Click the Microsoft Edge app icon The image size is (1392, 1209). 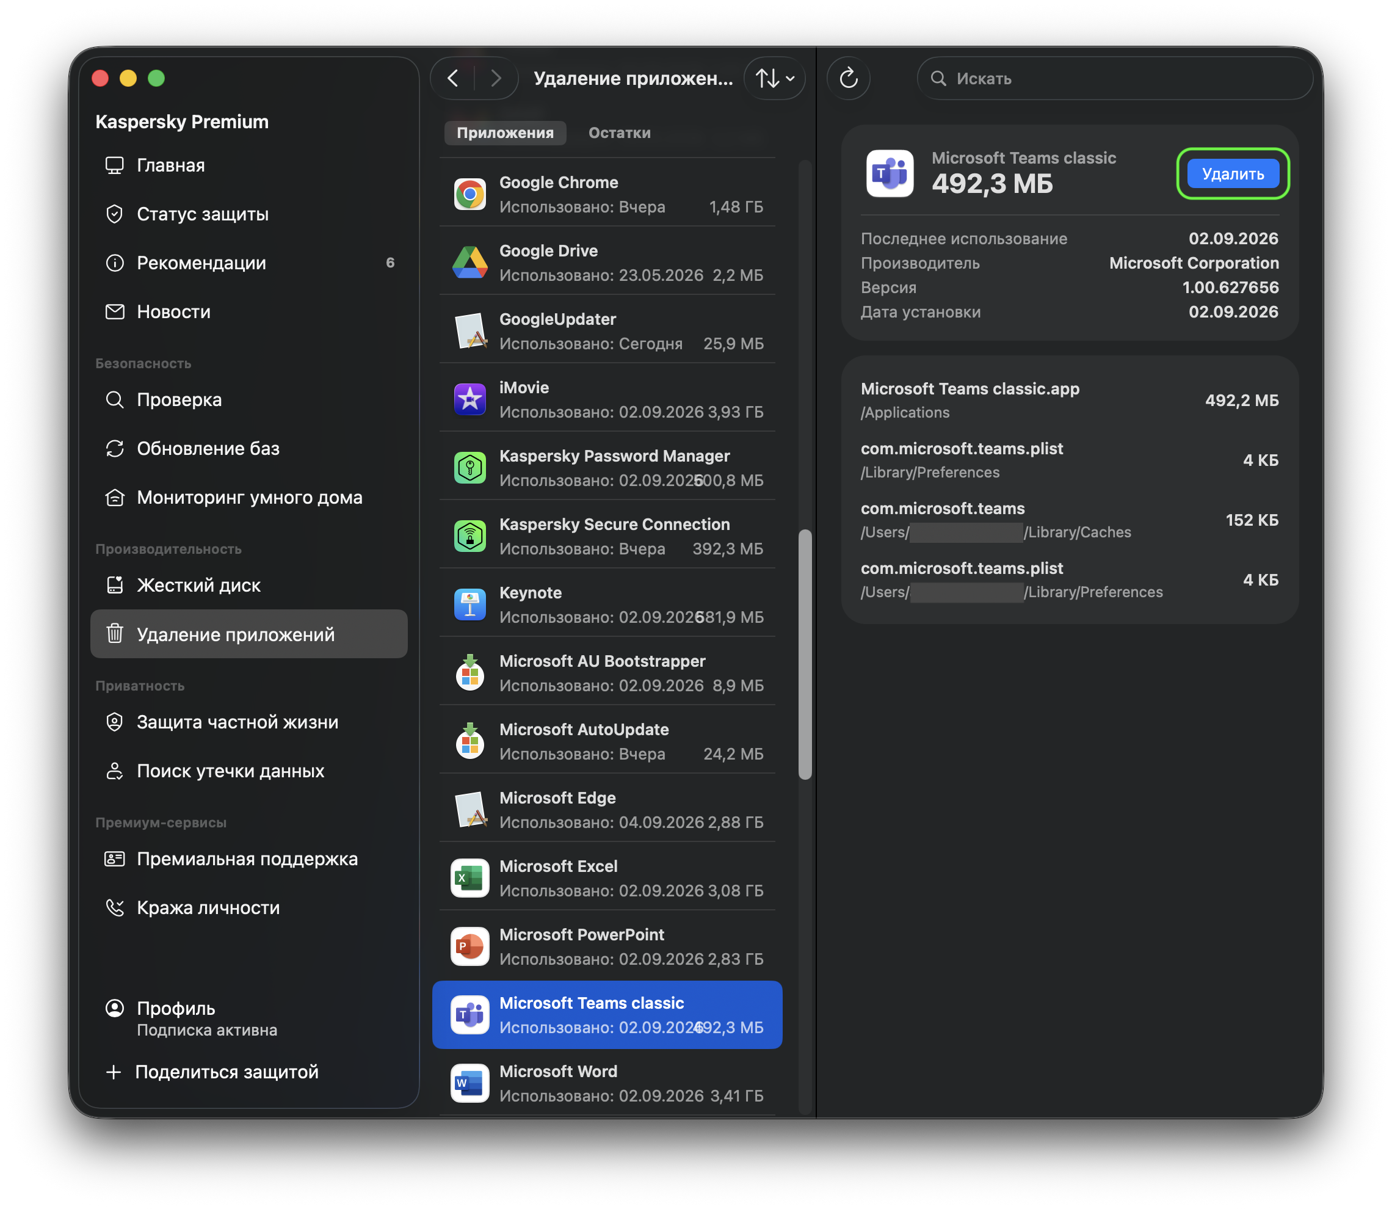coord(469,810)
